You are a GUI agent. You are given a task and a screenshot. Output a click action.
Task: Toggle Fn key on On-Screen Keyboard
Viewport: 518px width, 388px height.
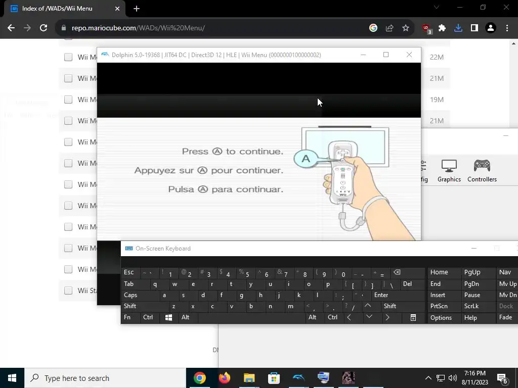131,317
